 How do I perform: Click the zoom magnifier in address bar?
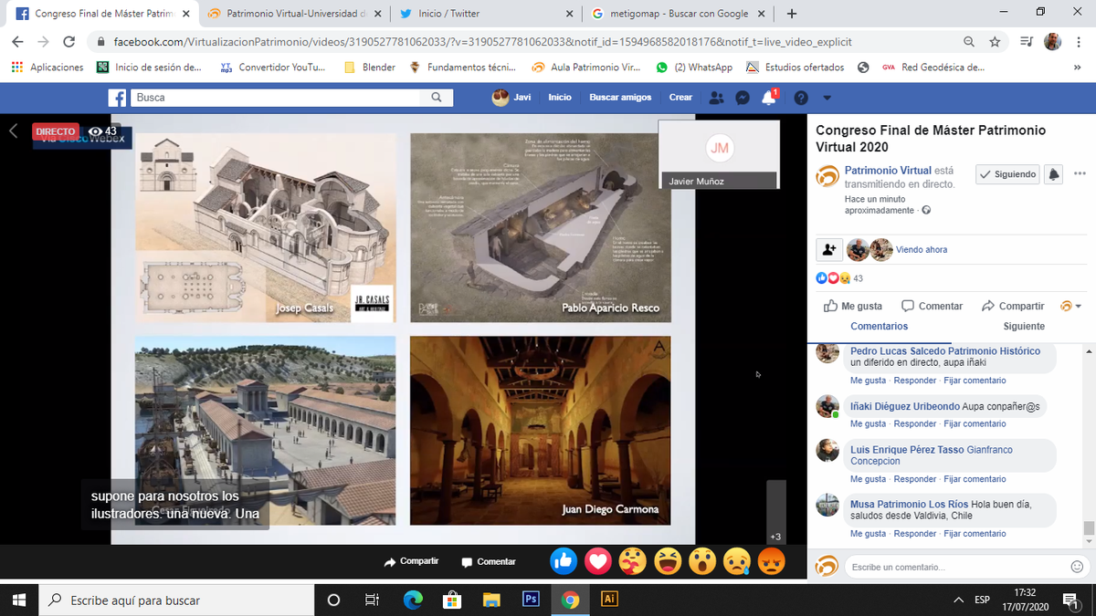969,42
